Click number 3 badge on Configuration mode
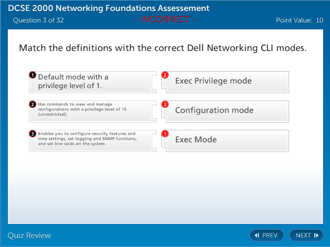330x247 pixels. tap(165, 104)
